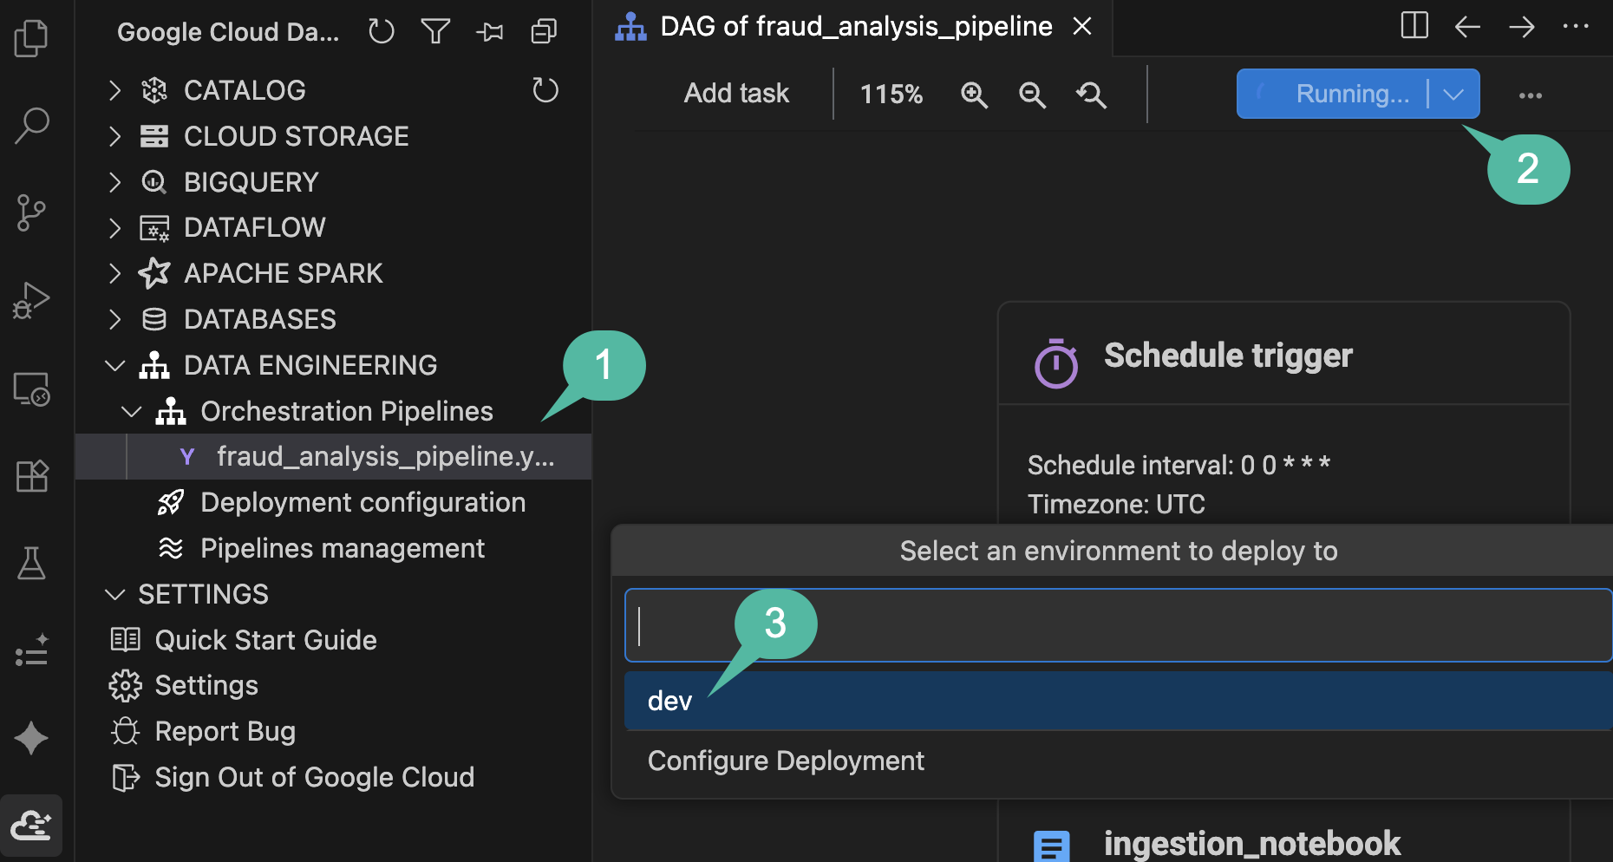Screen dimensions: 1613x862
Task: Open the Search view in activity bar
Action: point(31,126)
